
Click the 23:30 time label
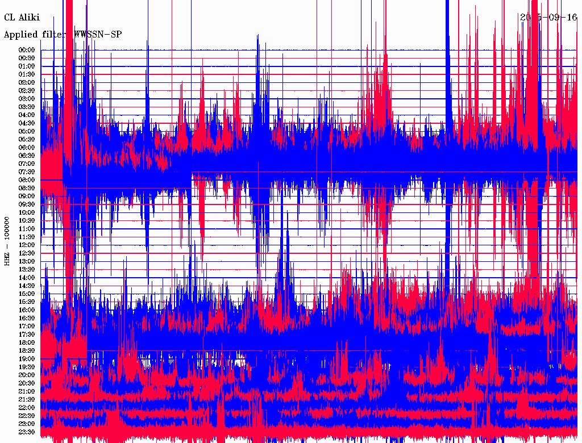[x=27, y=432]
